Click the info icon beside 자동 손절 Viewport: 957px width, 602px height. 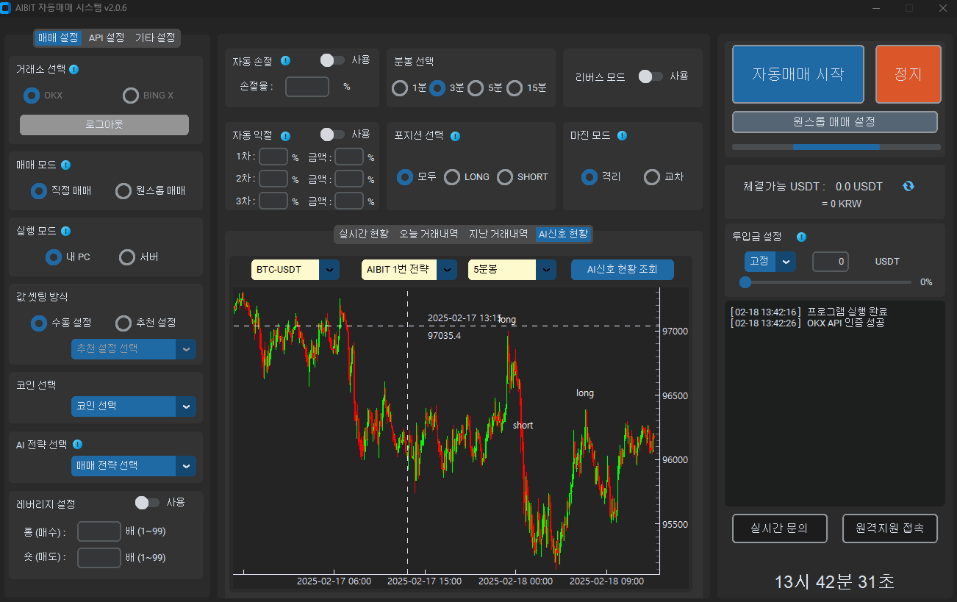pyautogui.click(x=286, y=61)
